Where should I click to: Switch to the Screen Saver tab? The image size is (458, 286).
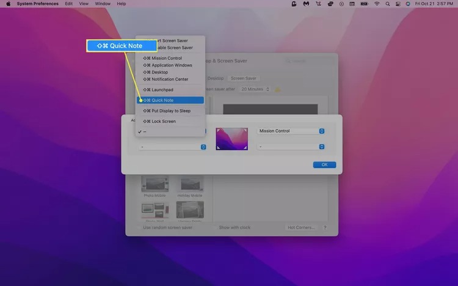point(243,78)
